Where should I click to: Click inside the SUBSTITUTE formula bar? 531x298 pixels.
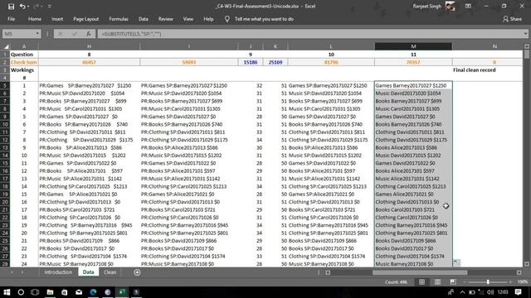309,34
